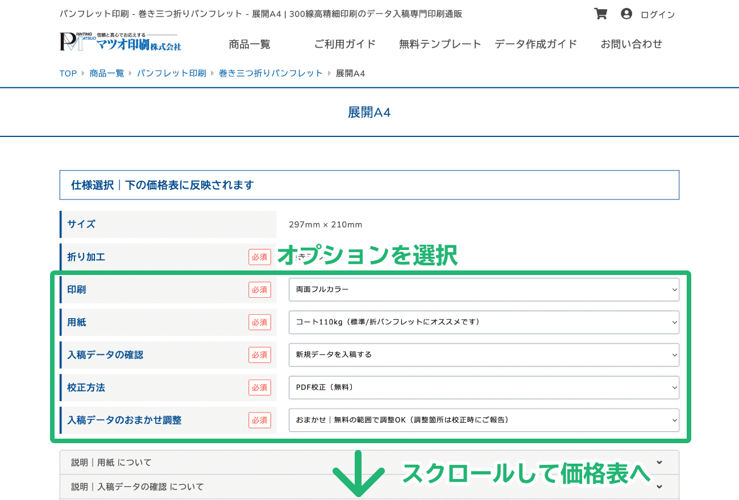Open the 商品一覧 menu
The height and width of the screenshot is (500, 739).
[x=250, y=44]
